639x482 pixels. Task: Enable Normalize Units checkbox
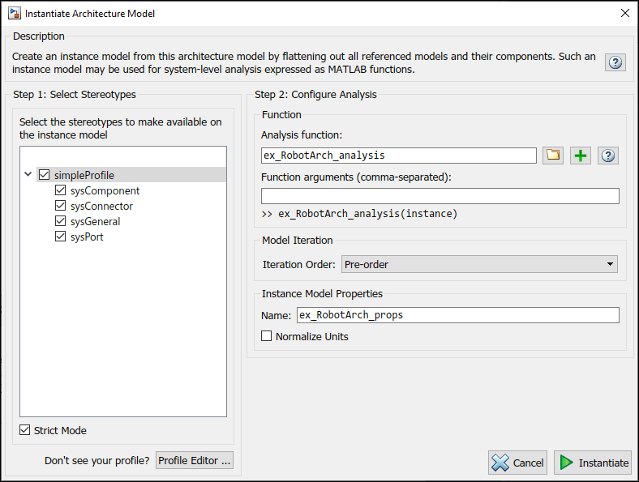(x=267, y=336)
